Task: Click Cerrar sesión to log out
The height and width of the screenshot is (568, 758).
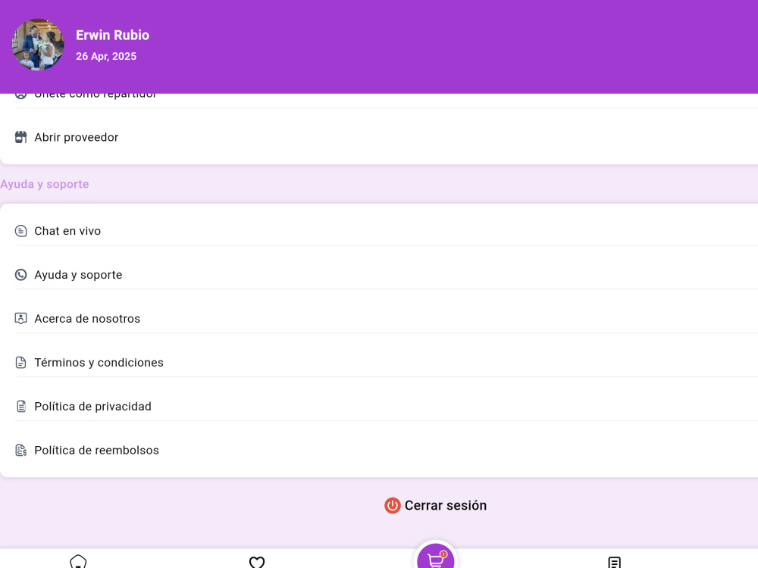Action: [x=436, y=506]
